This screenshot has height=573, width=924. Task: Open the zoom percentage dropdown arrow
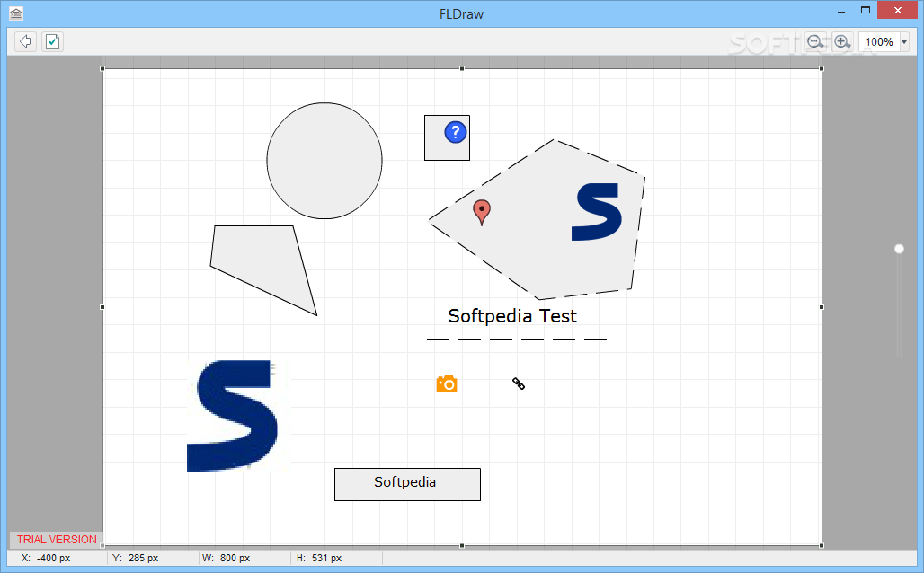pyautogui.click(x=904, y=42)
